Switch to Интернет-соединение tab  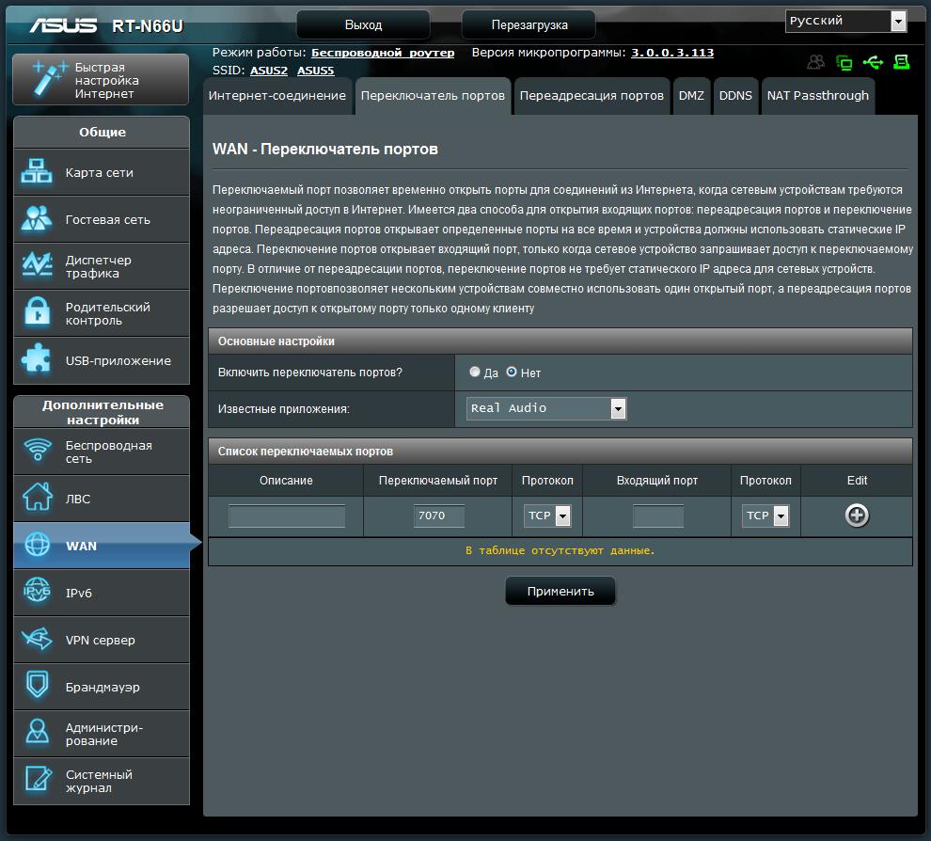click(x=276, y=96)
